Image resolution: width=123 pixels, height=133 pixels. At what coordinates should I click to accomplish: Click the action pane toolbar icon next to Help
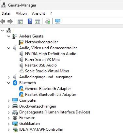coord(38,22)
